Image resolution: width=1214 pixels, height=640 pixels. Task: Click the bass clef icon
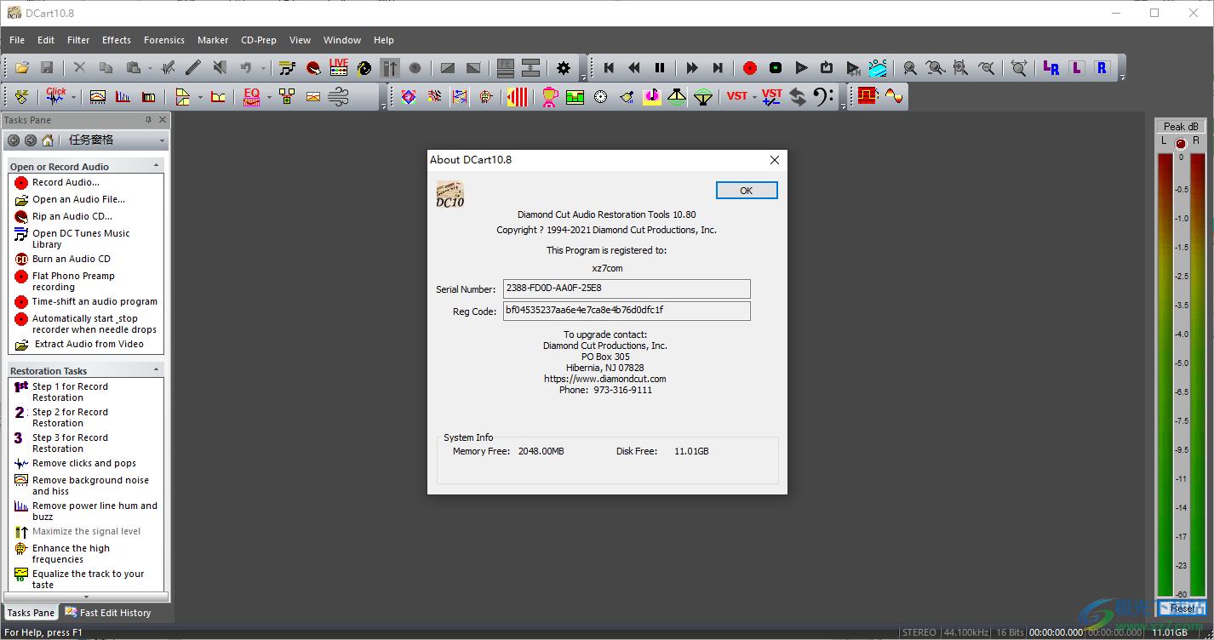823,97
